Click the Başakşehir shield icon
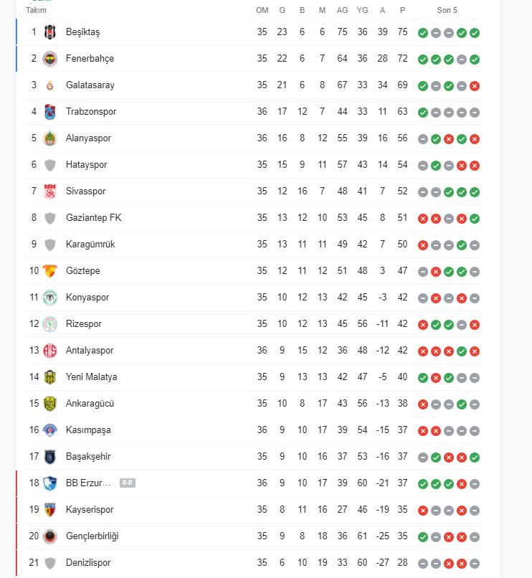 click(x=49, y=457)
